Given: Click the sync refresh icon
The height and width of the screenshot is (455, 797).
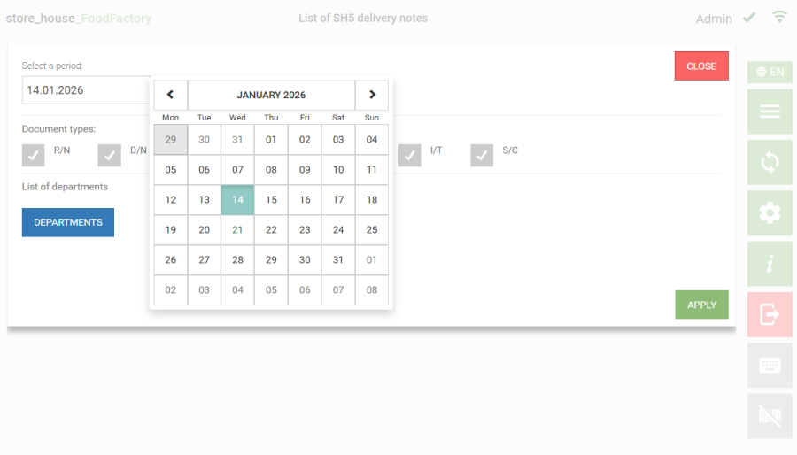Looking at the screenshot, I should [x=770, y=162].
